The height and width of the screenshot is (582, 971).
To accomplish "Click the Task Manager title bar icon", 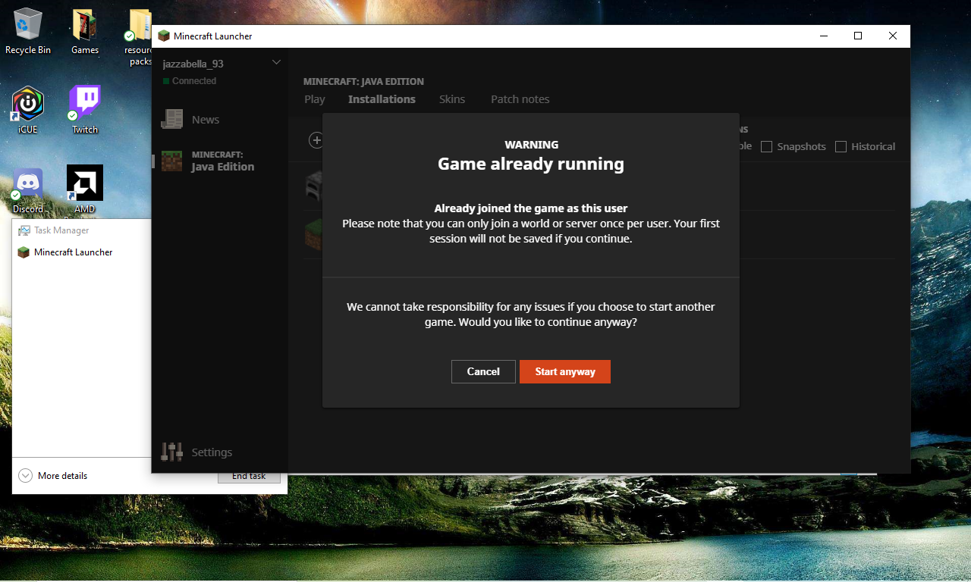I will click(24, 230).
